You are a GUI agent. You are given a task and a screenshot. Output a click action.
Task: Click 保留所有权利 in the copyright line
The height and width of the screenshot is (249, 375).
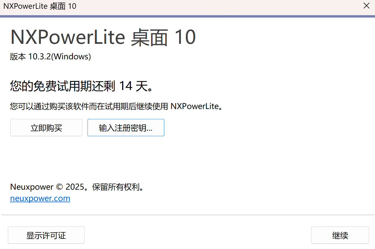[x=115, y=187]
